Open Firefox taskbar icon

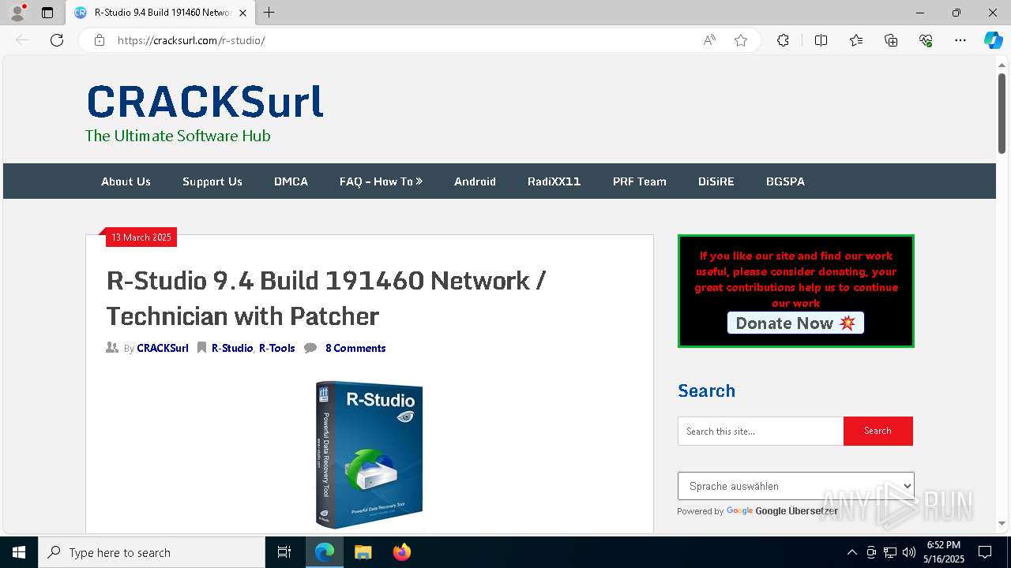point(402,552)
